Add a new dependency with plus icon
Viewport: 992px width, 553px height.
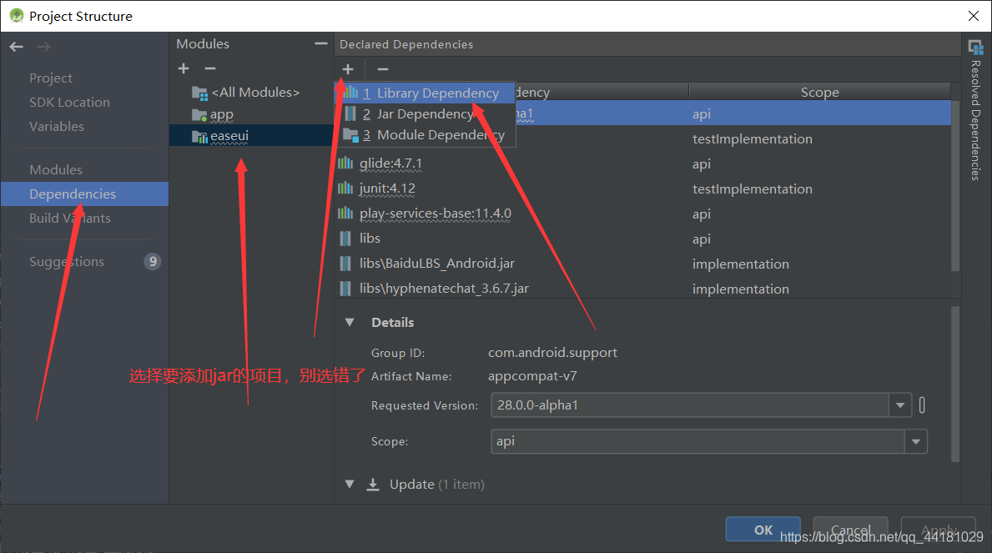click(x=348, y=69)
